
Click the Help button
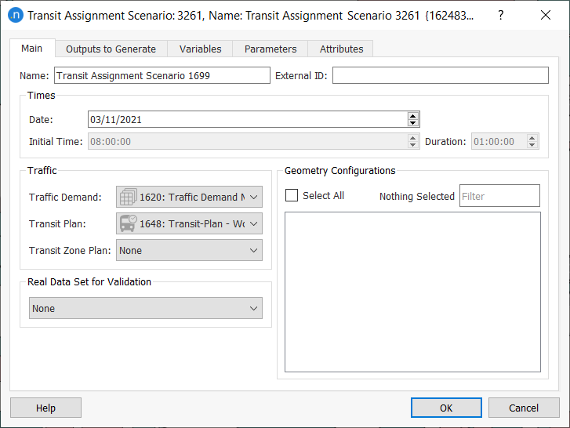pos(45,408)
